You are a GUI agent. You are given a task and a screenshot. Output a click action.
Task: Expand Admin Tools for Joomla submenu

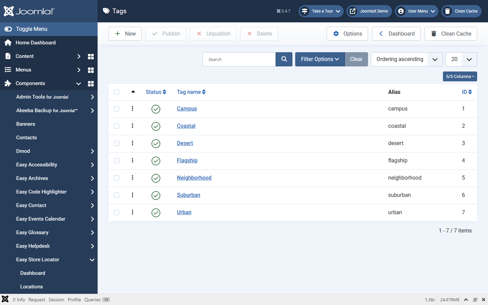[x=92, y=97]
